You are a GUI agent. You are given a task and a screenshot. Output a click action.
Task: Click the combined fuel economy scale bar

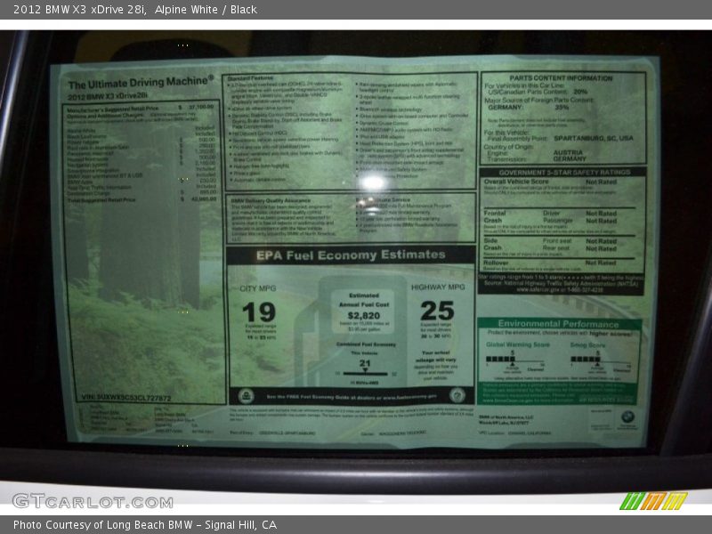(x=366, y=374)
